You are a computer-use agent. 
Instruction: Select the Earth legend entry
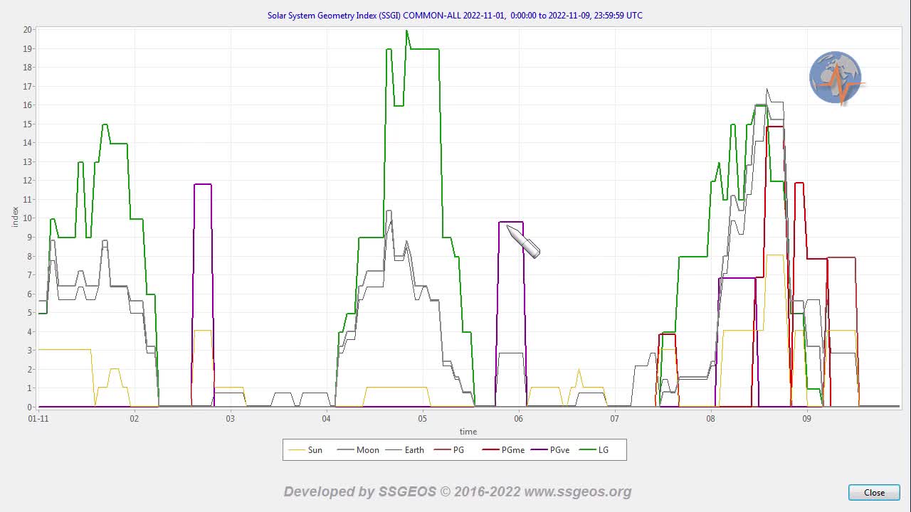coord(406,449)
